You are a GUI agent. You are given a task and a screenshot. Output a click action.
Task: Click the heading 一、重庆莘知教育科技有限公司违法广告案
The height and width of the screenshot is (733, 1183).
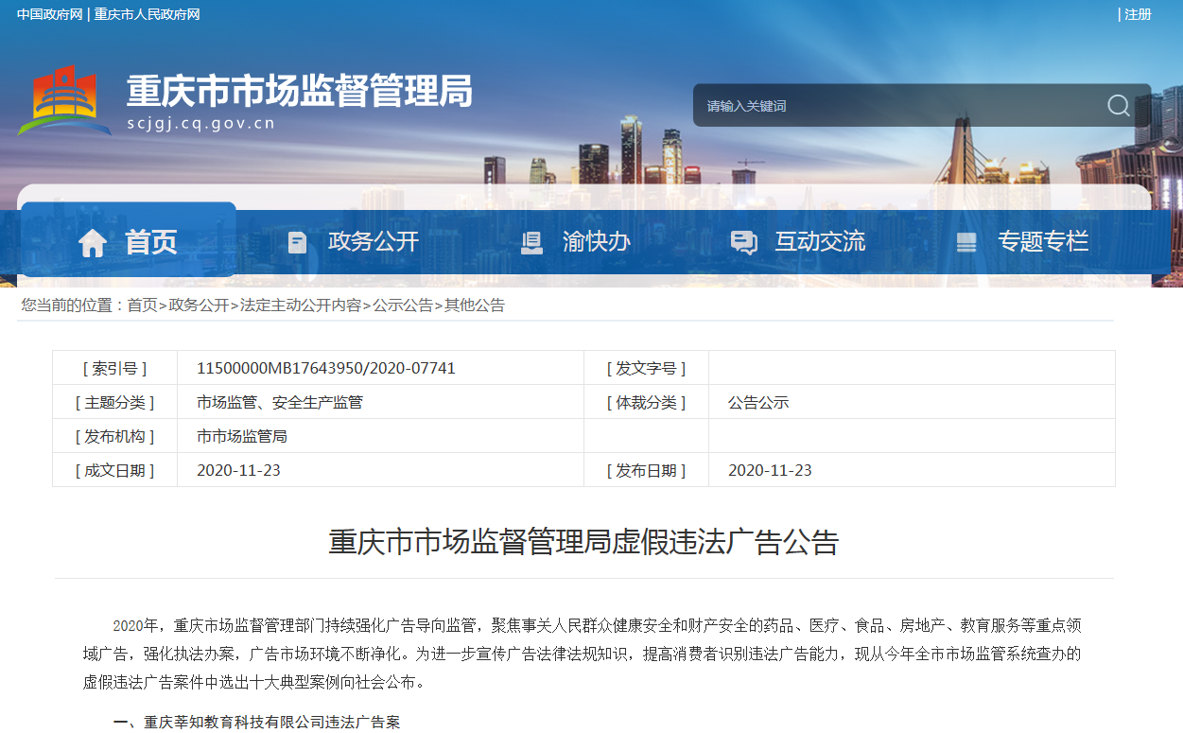[x=256, y=722]
